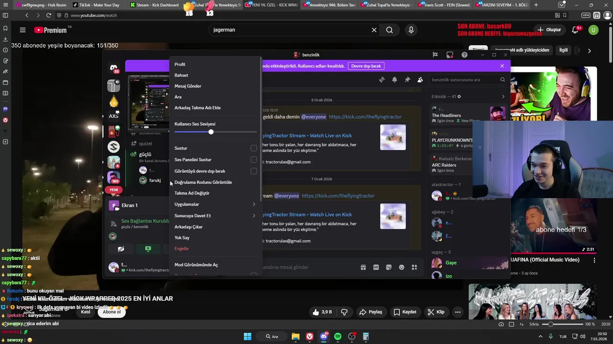Dismiss the purple Discord banner with X
Viewport: 613px width, 344px height.
(502, 66)
